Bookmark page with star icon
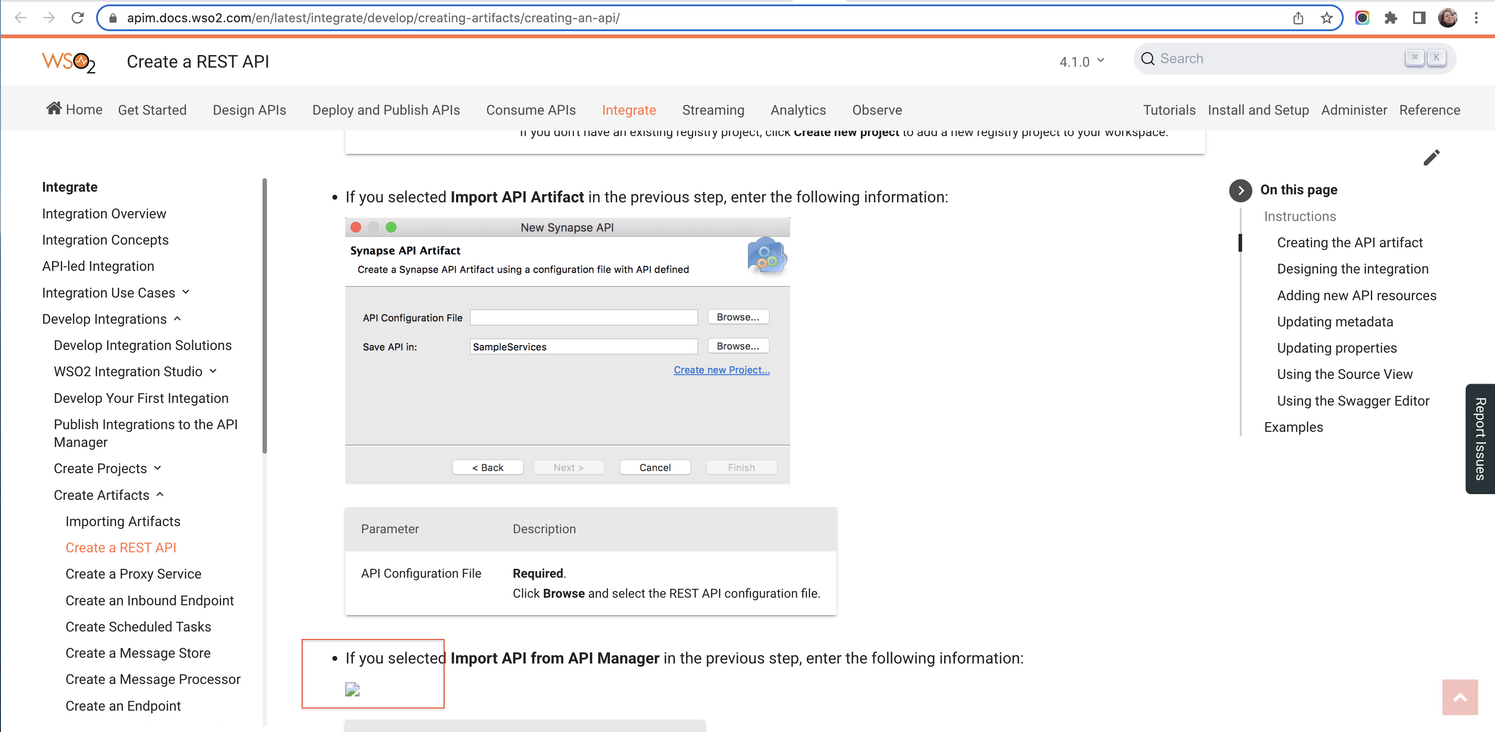This screenshot has height=732, width=1495. coord(1326,18)
